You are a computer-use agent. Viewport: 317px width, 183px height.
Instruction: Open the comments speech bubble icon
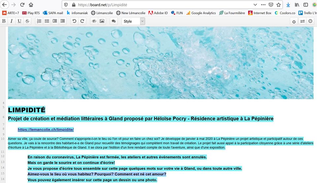114,21
